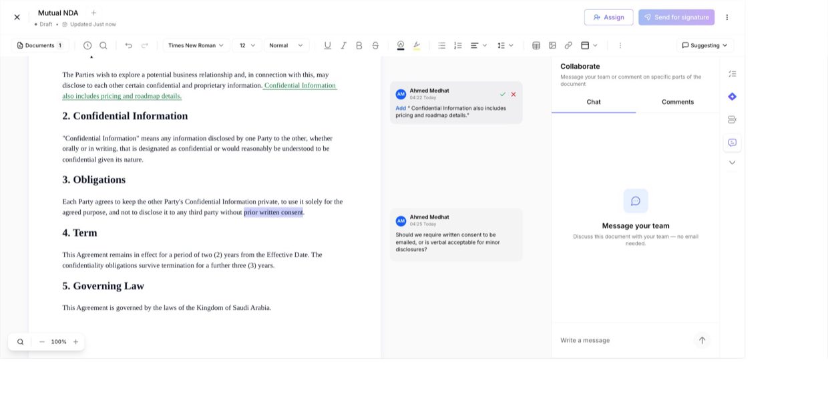Expand more sidebar tools chevron
The height and width of the screenshot is (398, 828).
(733, 163)
